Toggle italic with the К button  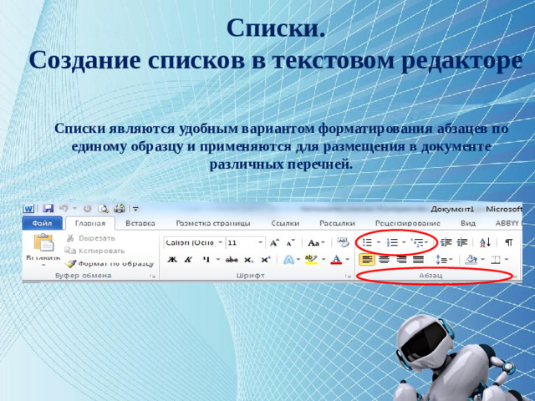(x=187, y=260)
